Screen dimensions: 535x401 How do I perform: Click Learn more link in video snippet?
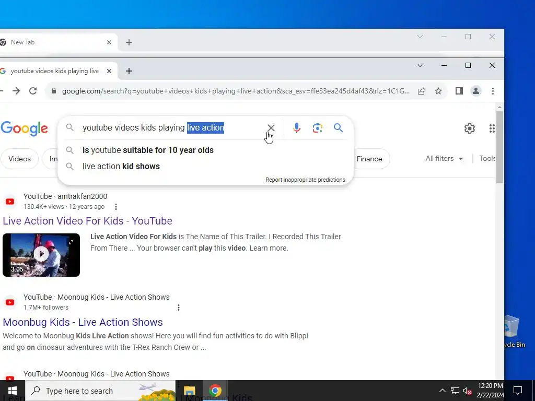coord(269,248)
